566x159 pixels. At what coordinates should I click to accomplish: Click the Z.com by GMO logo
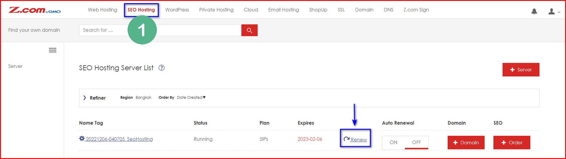coord(34,10)
